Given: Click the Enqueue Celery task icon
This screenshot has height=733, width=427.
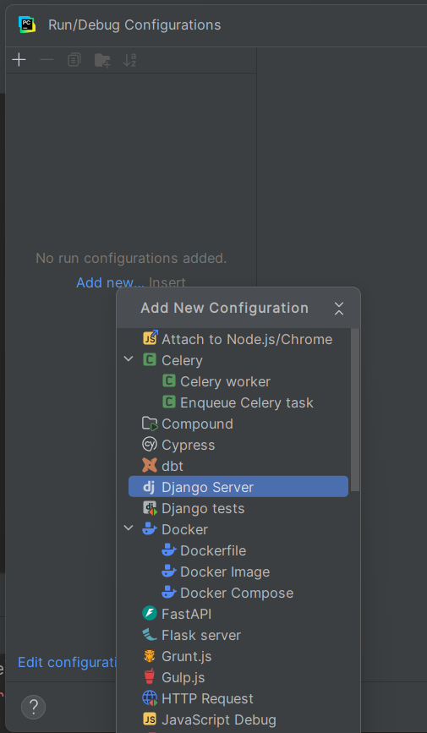Looking at the screenshot, I should 169,402.
